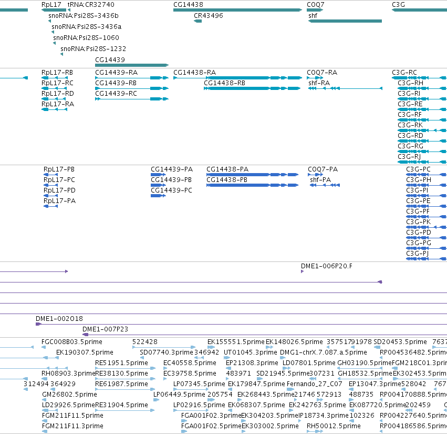Click protein C3G-PC
Image resolution: width=447 pixels, height=434 pixels.
pyautogui.click(x=427, y=175)
